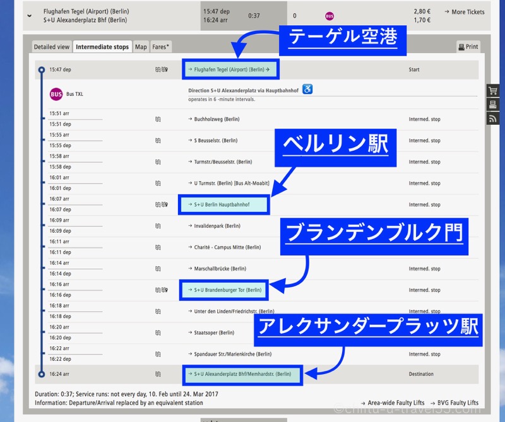
Task: Open timetable icon for S+U Berlin Hauptbahnhof
Action: [x=158, y=204]
